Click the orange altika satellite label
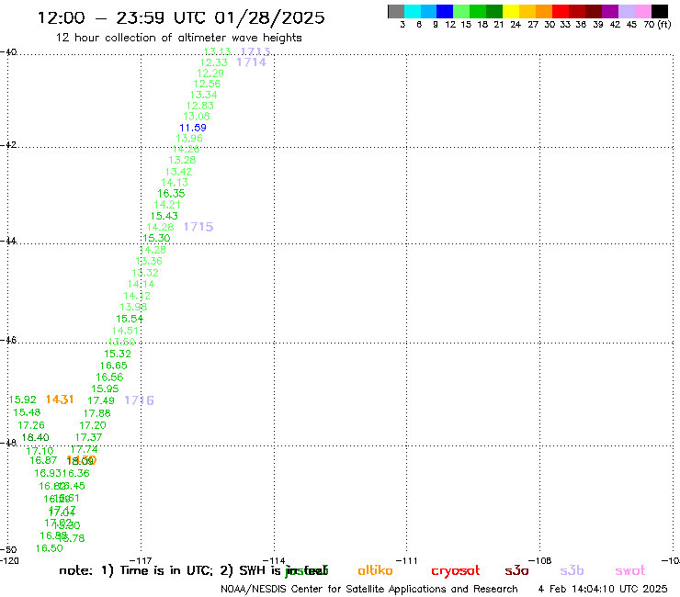This screenshot has height=597, width=680. click(x=376, y=570)
